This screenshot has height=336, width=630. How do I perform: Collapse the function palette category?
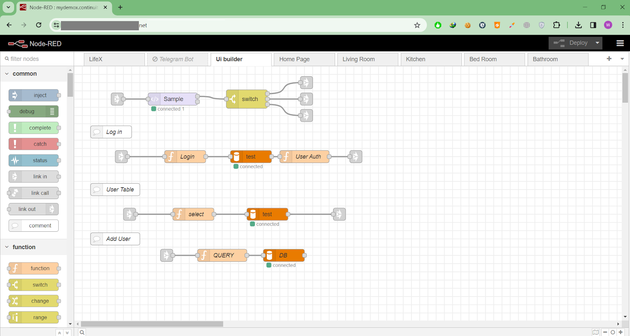(x=33, y=247)
